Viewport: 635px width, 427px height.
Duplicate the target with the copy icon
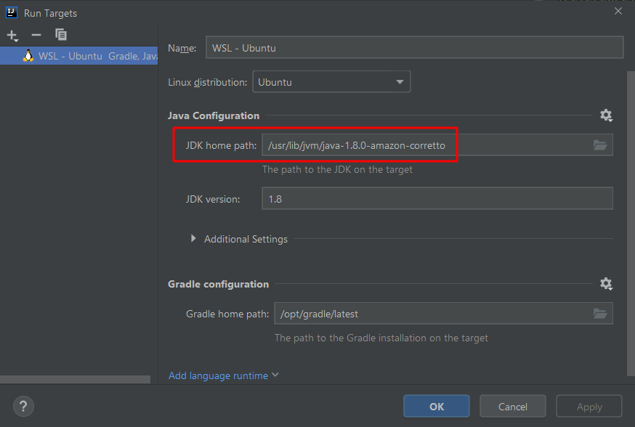pyautogui.click(x=61, y=34)
